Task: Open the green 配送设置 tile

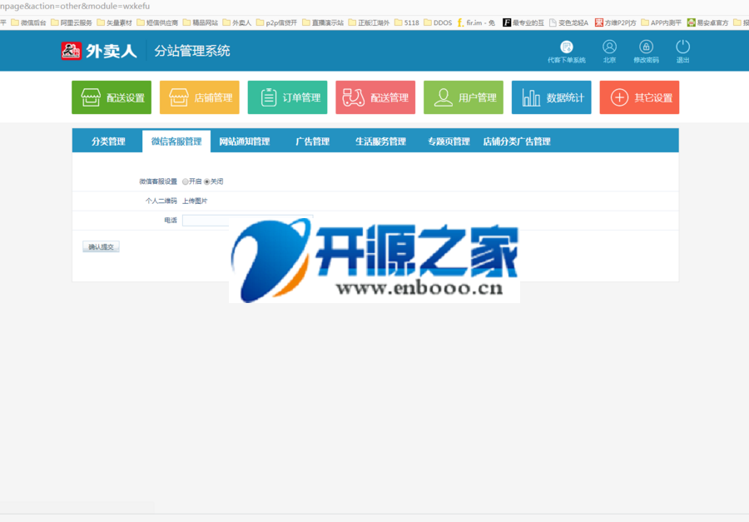Action: 112,97
